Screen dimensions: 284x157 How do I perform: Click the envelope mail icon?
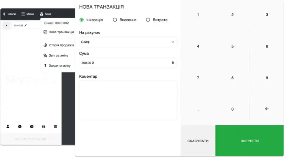(32, 126)
